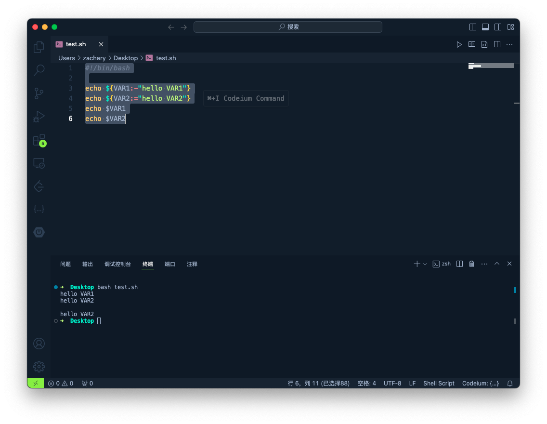The height and width of the screenshot is (424, 547).
Task: Select the zsh terminal instance
Action: click(442, 264)
